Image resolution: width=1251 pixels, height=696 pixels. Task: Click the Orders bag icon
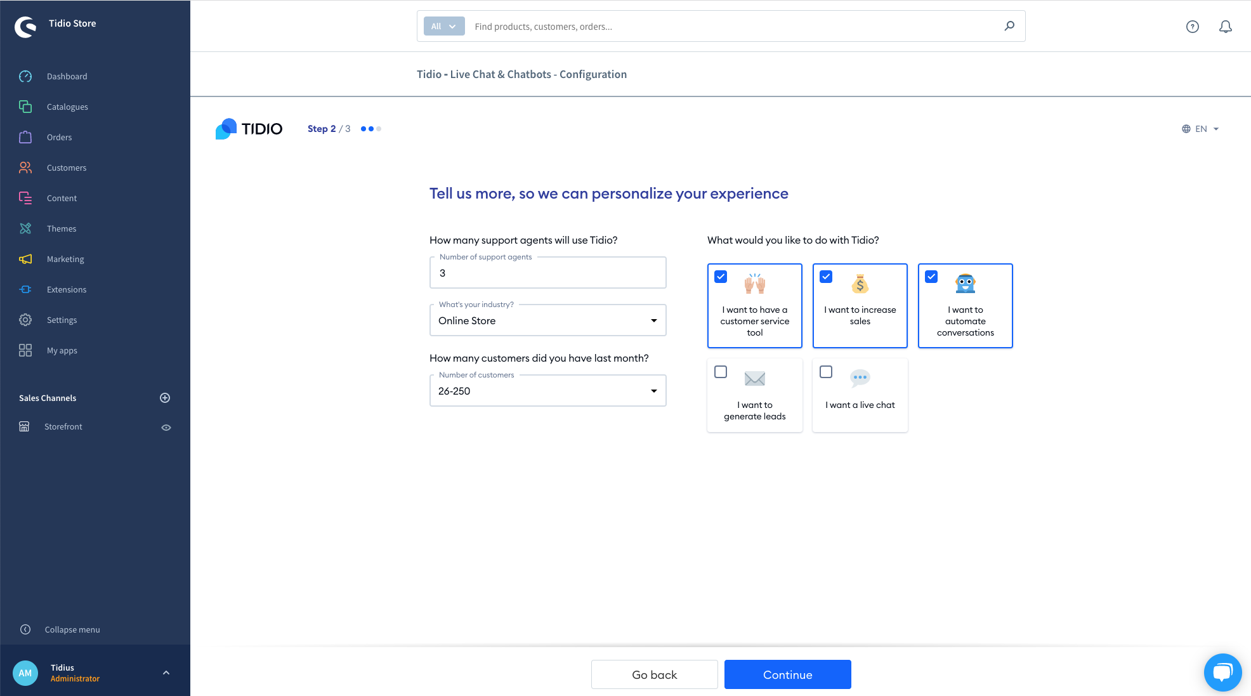point(25,137)
